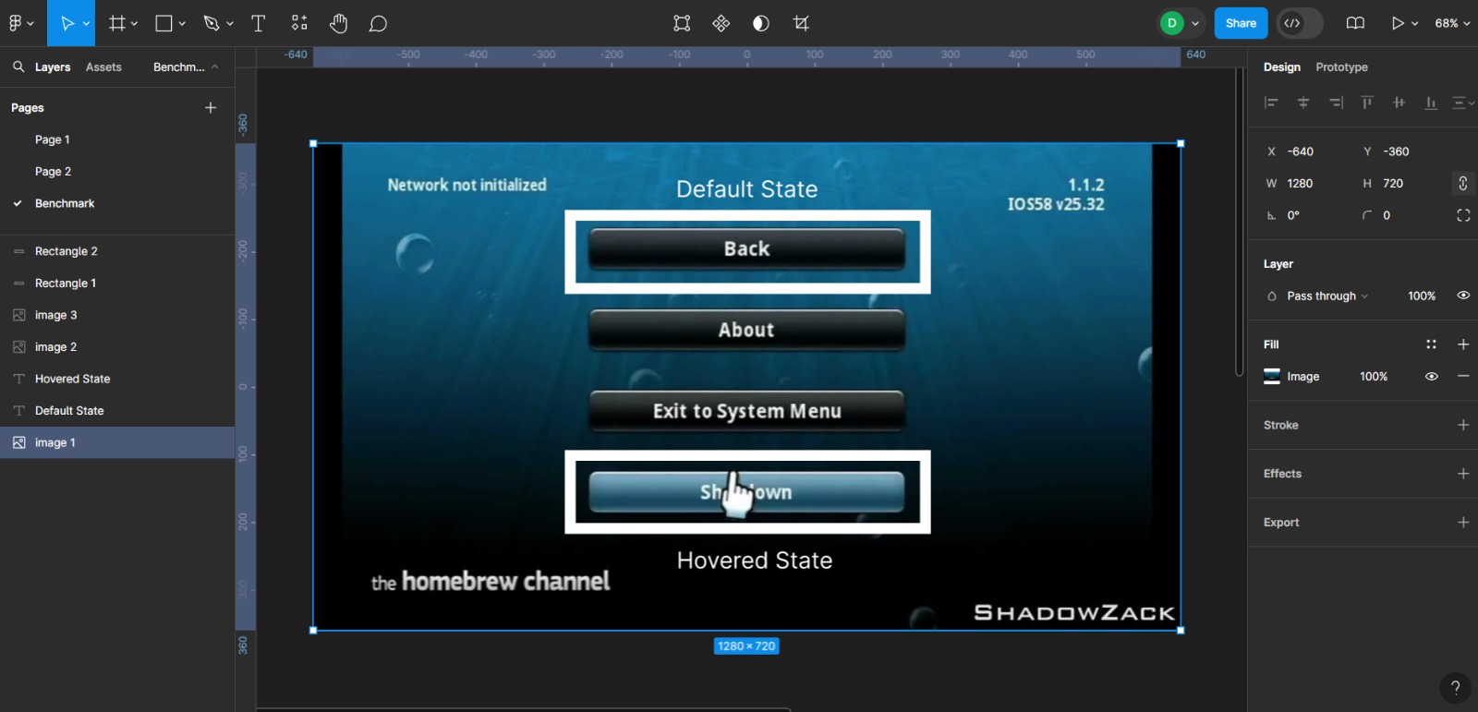Open Frame tool dropdown arrow
Viewport: 1478px width, 712px height.
[x=134, y=23]
